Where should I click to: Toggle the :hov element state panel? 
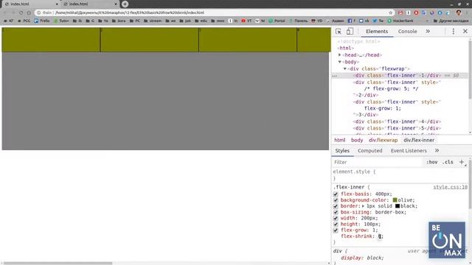431,162
